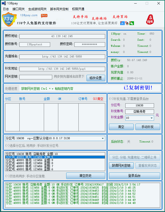Screen dimensions: 165x212
Task: Click the 138pay title bar app icon
Action: [4, 3]
